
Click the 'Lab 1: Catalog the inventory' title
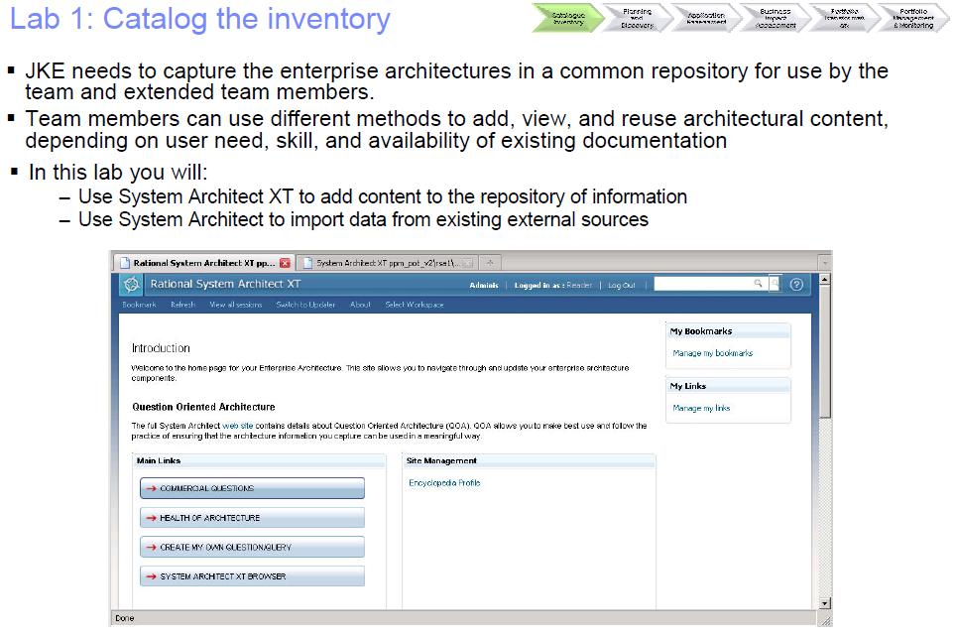(x=200, y=19)
